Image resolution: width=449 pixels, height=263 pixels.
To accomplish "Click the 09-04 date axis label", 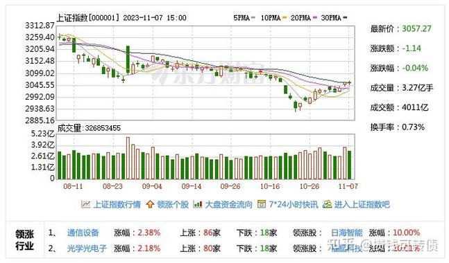I will (152, 186).
